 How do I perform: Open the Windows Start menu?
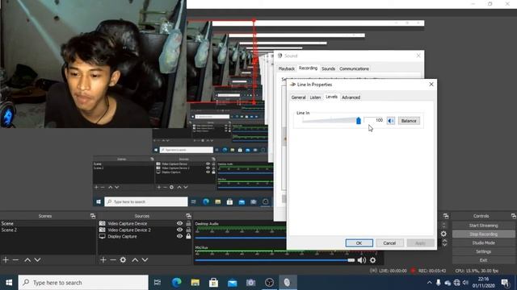9,283
